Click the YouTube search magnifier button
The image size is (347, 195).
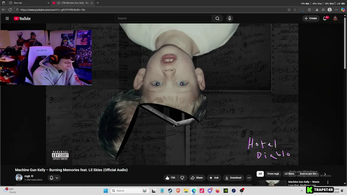tap(217, 18)
